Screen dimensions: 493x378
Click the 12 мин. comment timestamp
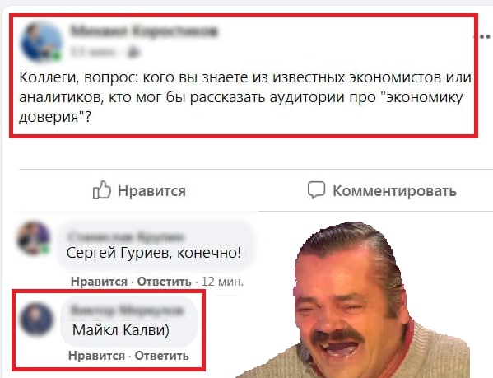tap(222, 282)
